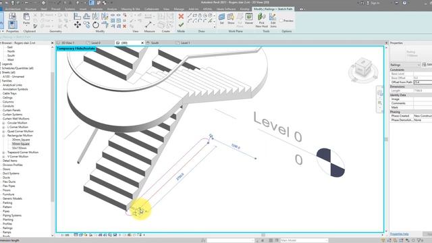Click the Thin Lines quick access icon
The height and width of the screenshot is (243, 432).
[x=92, y=3]
